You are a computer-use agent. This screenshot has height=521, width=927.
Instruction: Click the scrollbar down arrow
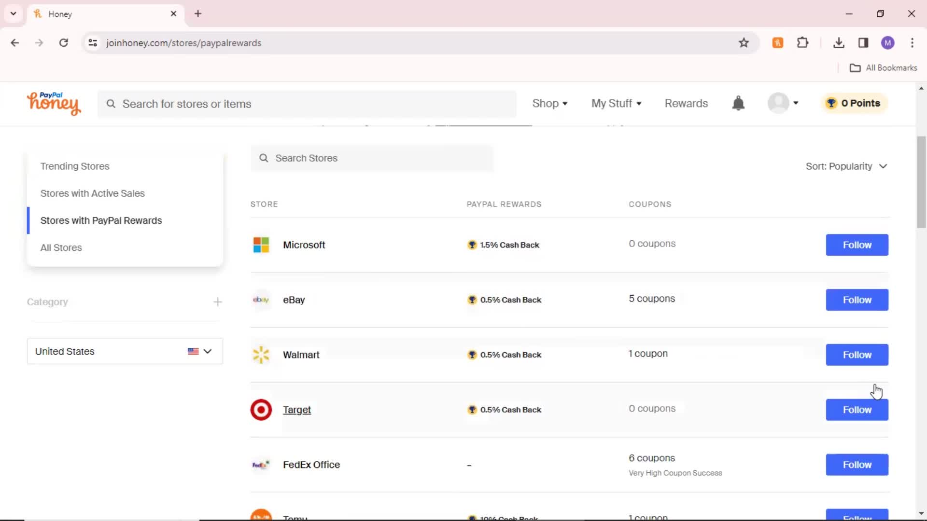click(x=921, y=514)
